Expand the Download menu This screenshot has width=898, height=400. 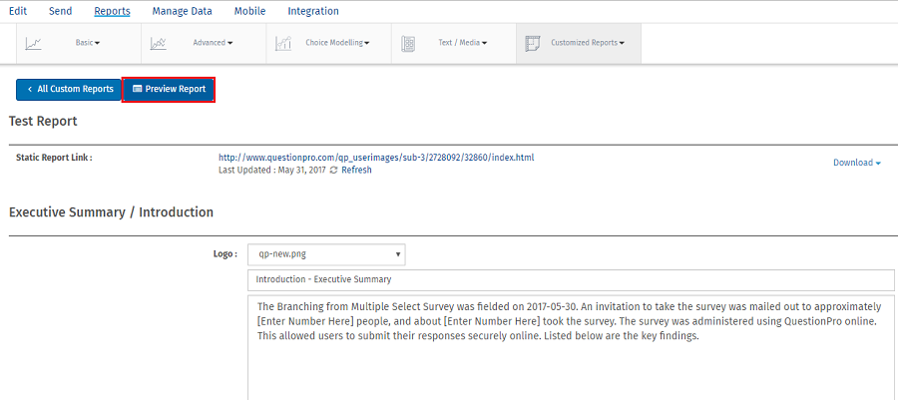pyautogui.click(x=856, y=163)
